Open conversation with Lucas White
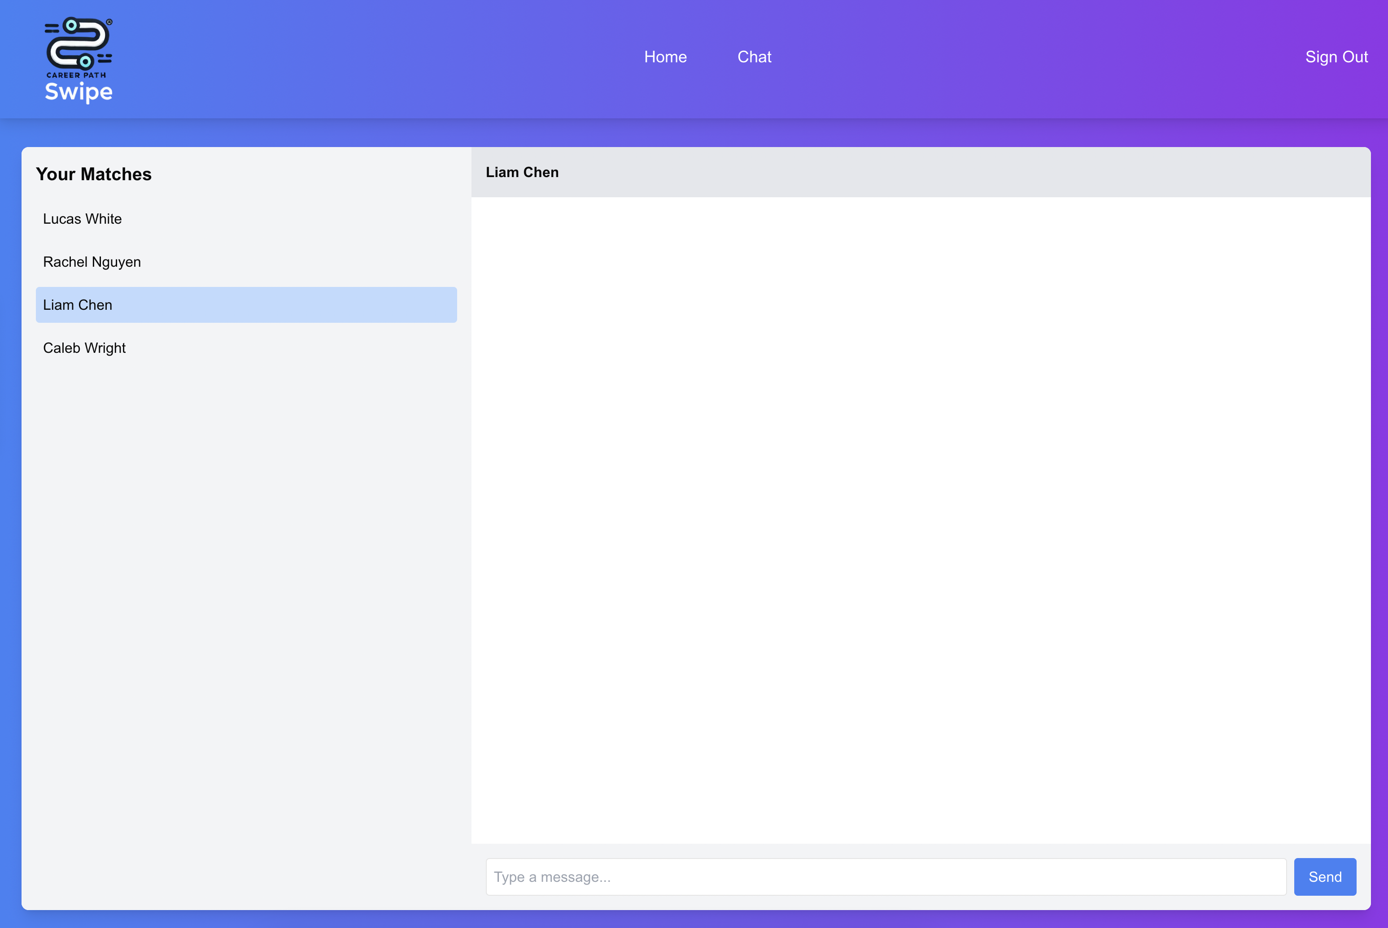Screen dimensions: 1388x928 tap(82, 219)
